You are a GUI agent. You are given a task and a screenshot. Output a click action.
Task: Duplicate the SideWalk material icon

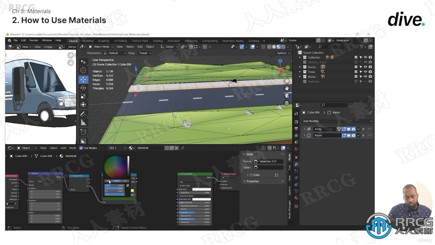pos(172,148)
